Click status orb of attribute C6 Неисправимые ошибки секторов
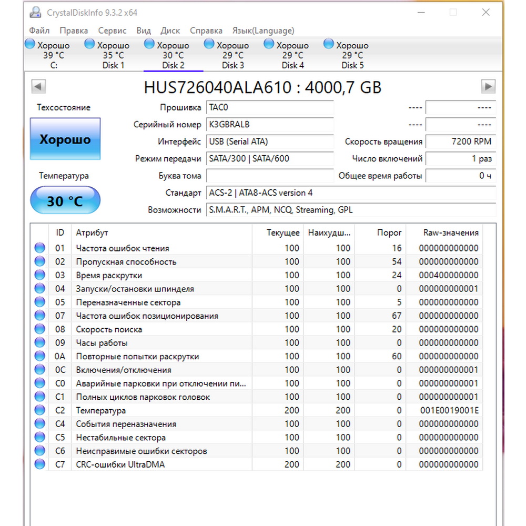Viewport: 526px width, 526px height. [x=39, y=451]
